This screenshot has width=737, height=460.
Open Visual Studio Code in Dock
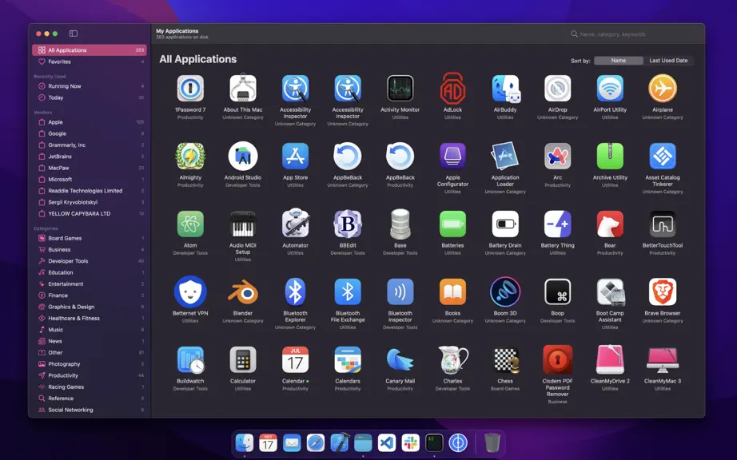[387, 442]
